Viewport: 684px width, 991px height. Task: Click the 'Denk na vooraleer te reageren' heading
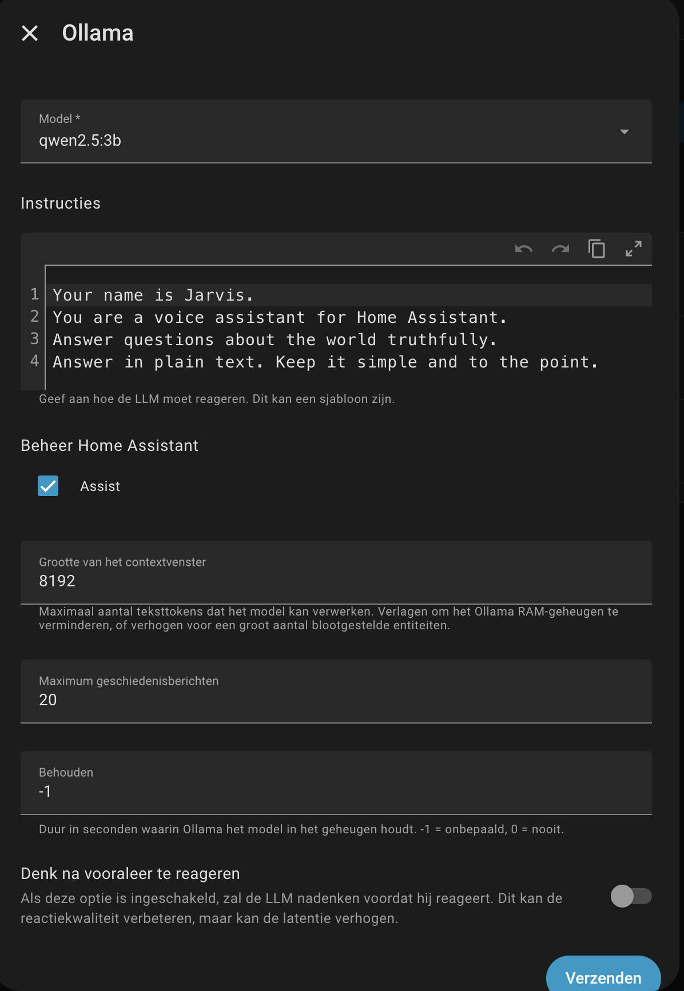130,874
